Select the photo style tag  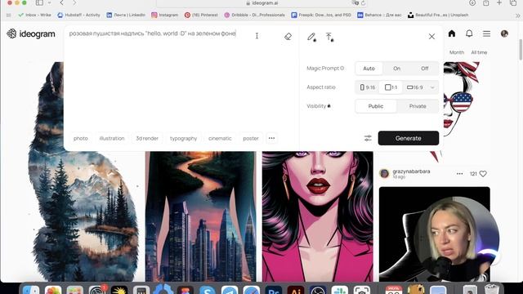(80, 138)
